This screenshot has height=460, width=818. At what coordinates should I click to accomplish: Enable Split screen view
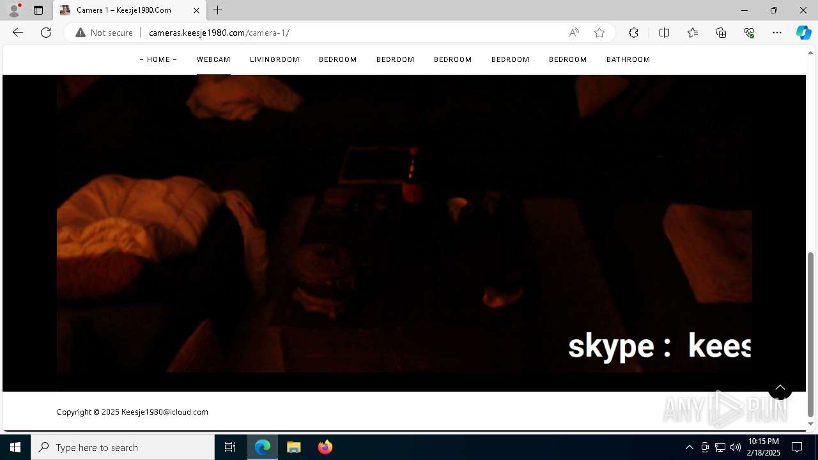tap(664, 33)
